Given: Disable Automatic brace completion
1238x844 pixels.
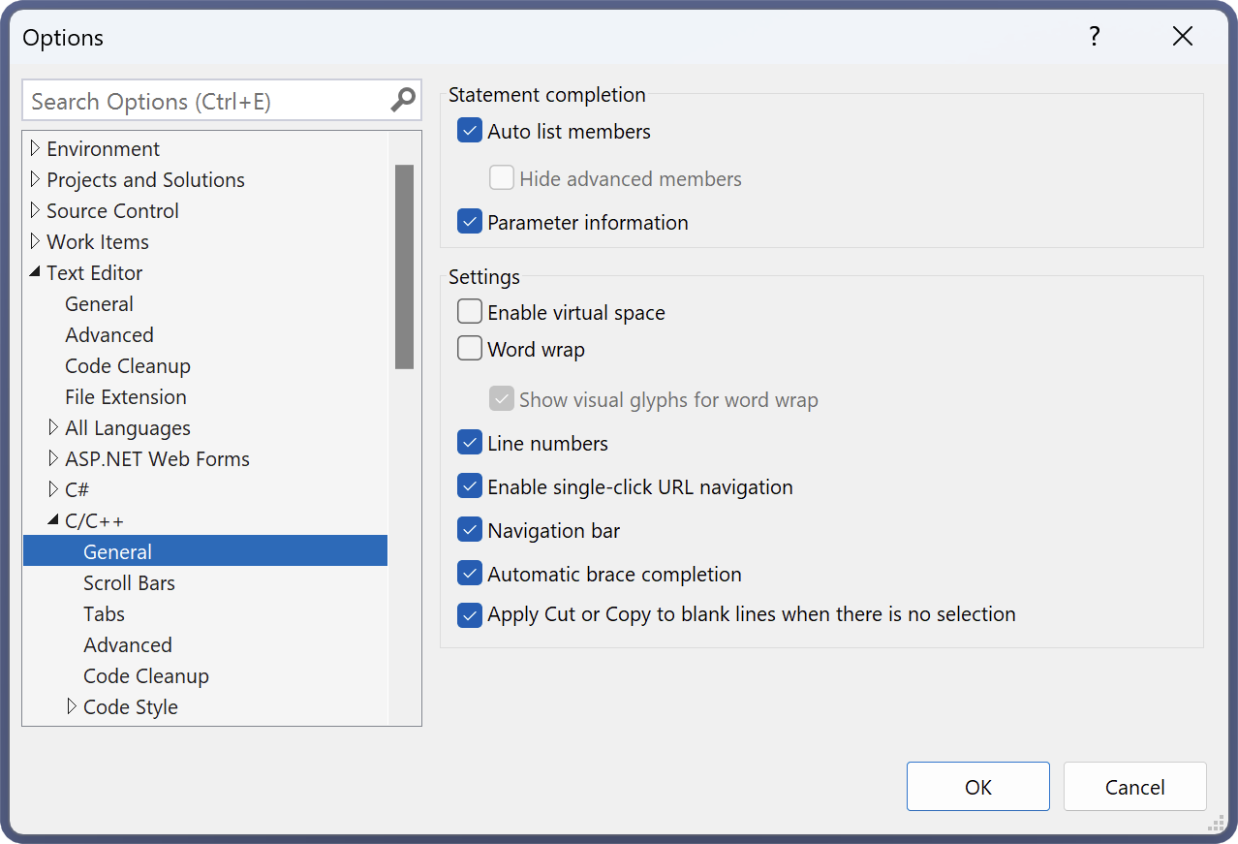Looking at the screenshot, I should pyautogui.click(x=470, y=574).
